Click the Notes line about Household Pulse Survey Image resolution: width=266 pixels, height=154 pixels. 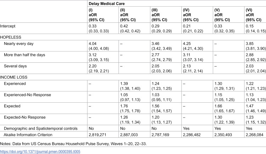(73, 144)
